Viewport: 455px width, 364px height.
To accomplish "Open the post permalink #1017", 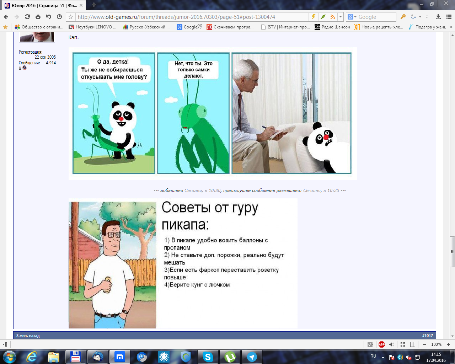I will [x=428, y=336].
